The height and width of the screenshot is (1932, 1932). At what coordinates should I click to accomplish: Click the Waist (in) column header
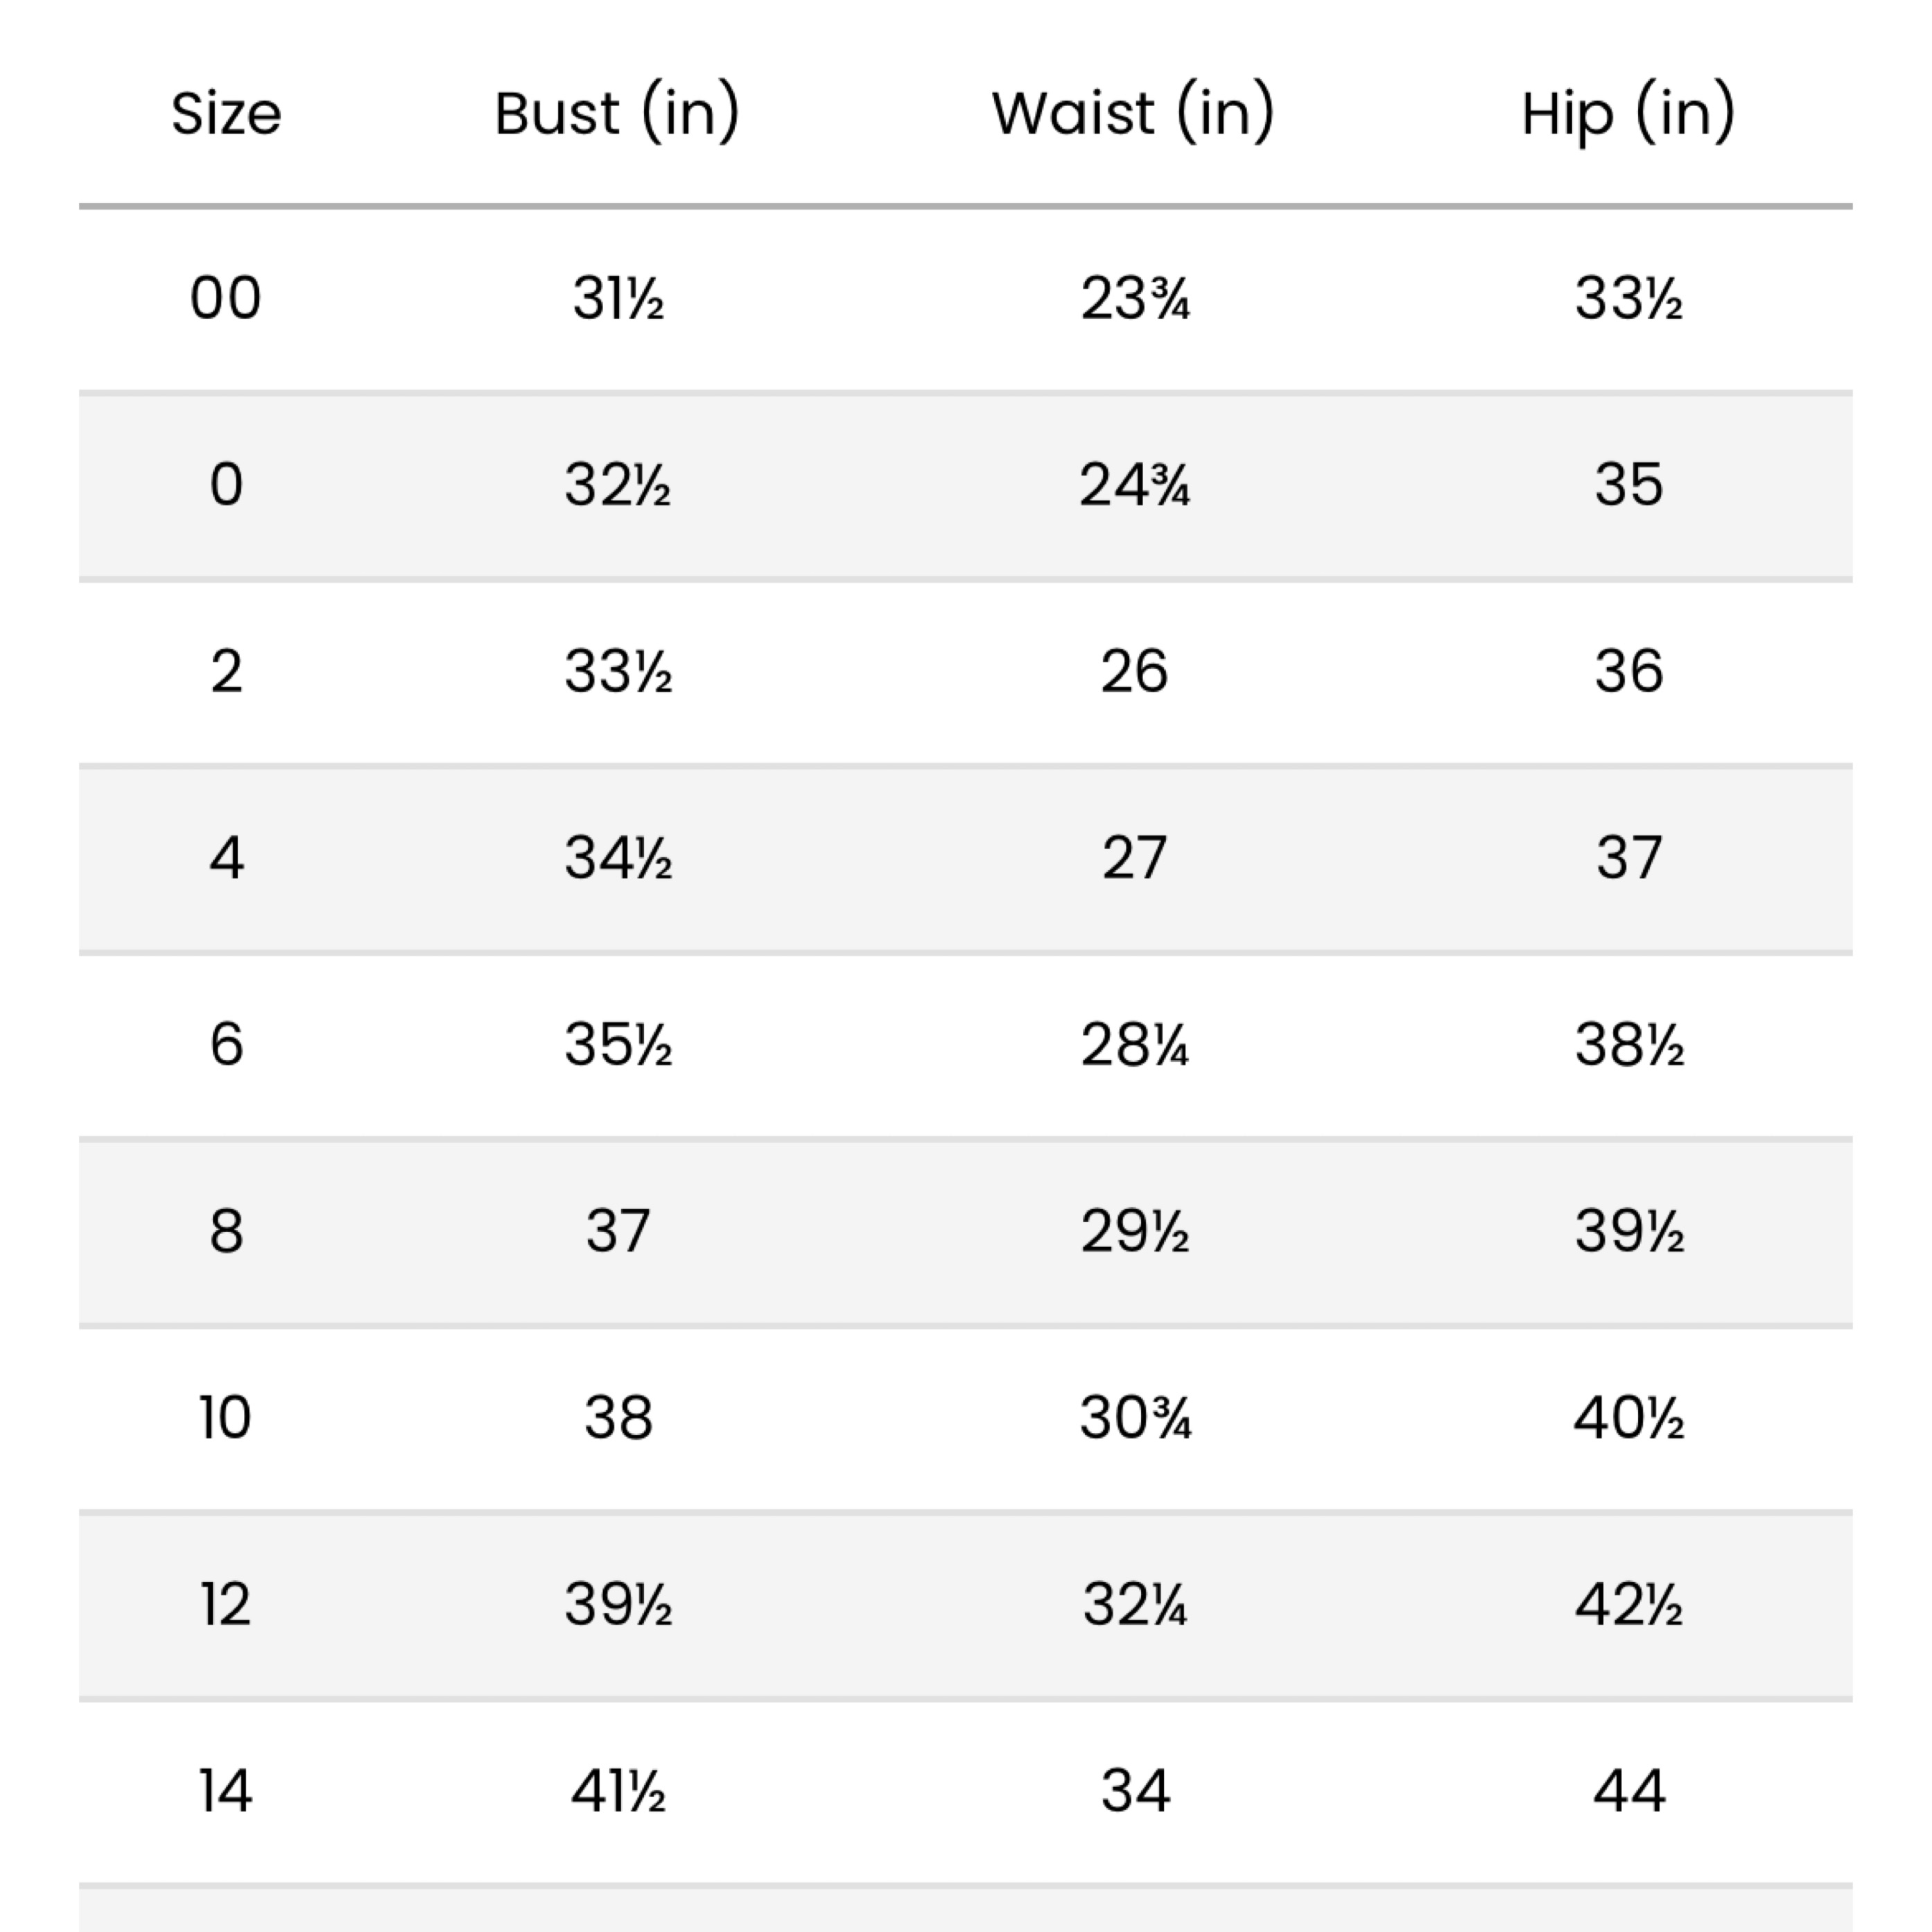tap(1133, 113)
